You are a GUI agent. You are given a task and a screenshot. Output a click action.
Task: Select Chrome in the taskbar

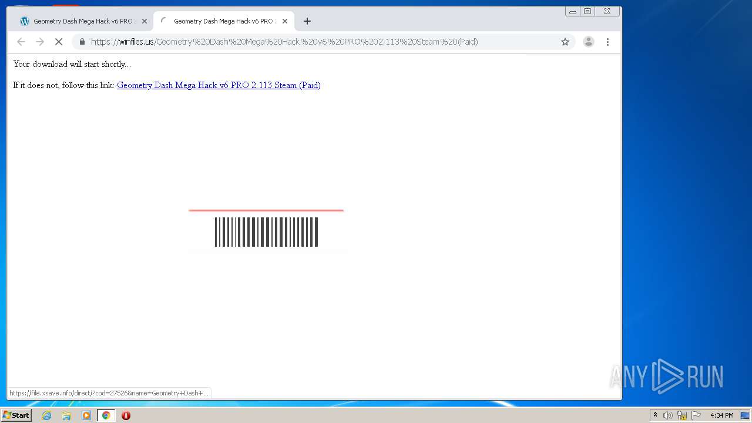106,415
